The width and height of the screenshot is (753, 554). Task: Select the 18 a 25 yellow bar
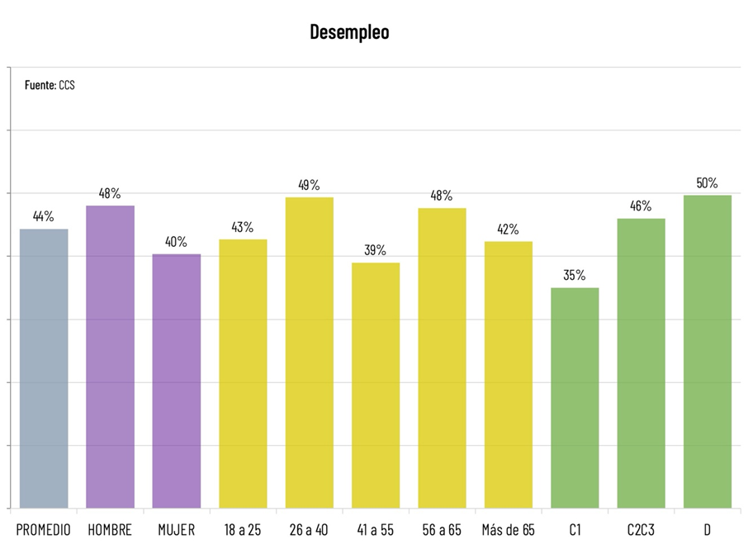coord(243,373)
